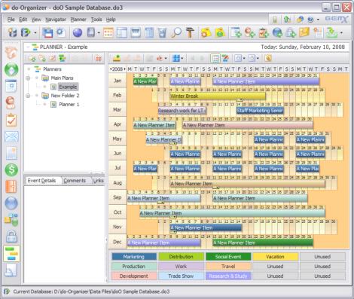Open Tasks checklist module in sidebar
Image resolution: width=354 pixels, height=299 pixels.
click(11, 120)
